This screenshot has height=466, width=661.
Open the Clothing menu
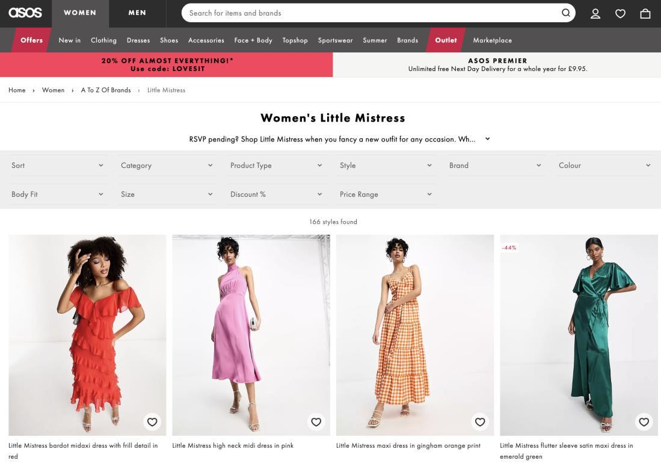click(103, 40)
